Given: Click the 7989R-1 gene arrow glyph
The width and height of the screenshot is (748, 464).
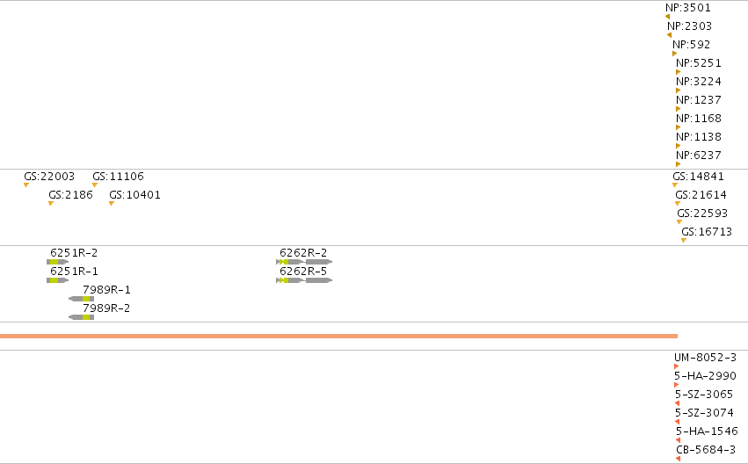Looking at the screenshot, I should [82, 299].
